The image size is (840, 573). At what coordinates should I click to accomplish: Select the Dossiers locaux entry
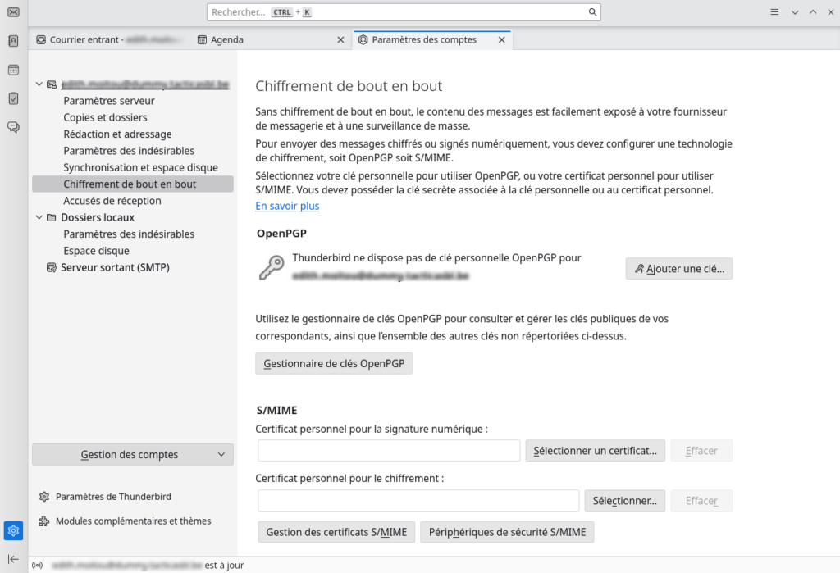(x=98, y=217)
